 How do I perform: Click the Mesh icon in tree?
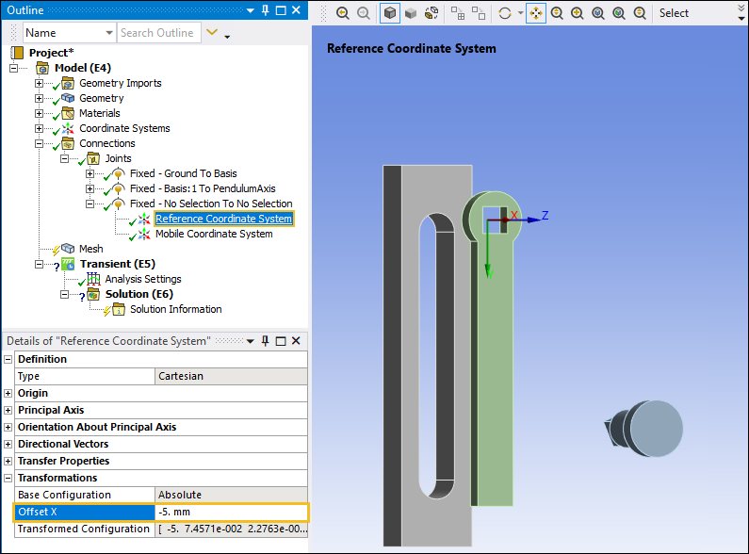click(x=68, y=249)
